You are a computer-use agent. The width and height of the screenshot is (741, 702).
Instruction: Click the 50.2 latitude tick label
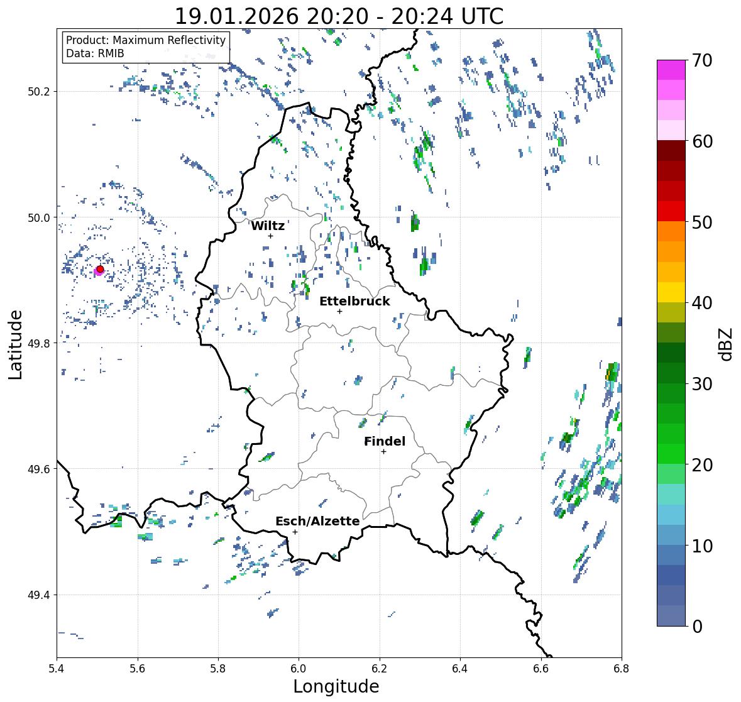coord(39,92)
